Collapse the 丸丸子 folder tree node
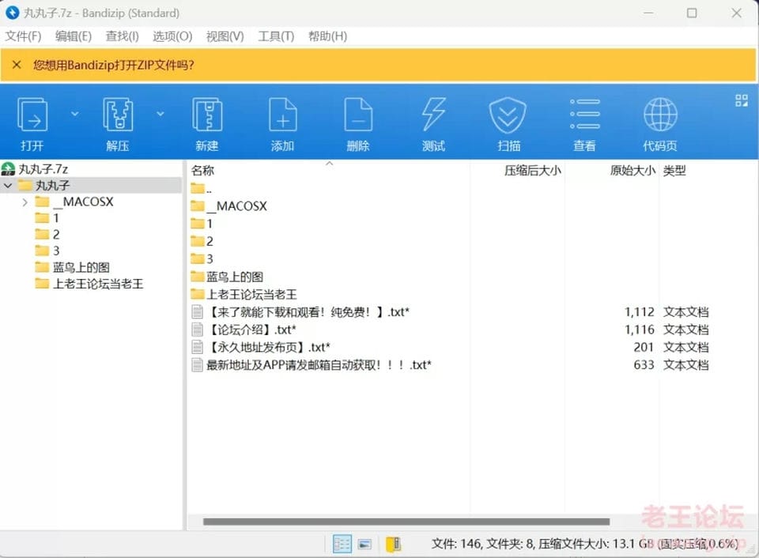 (x=8, y=186)
